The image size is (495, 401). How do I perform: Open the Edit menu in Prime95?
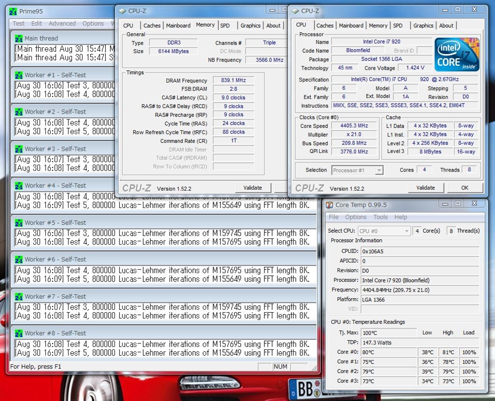coord(37,24)
